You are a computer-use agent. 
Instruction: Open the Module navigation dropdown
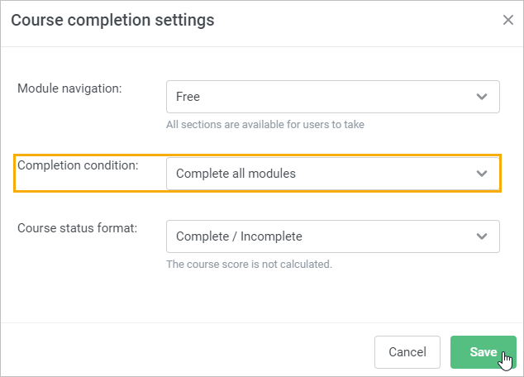[x=333, y=97]
